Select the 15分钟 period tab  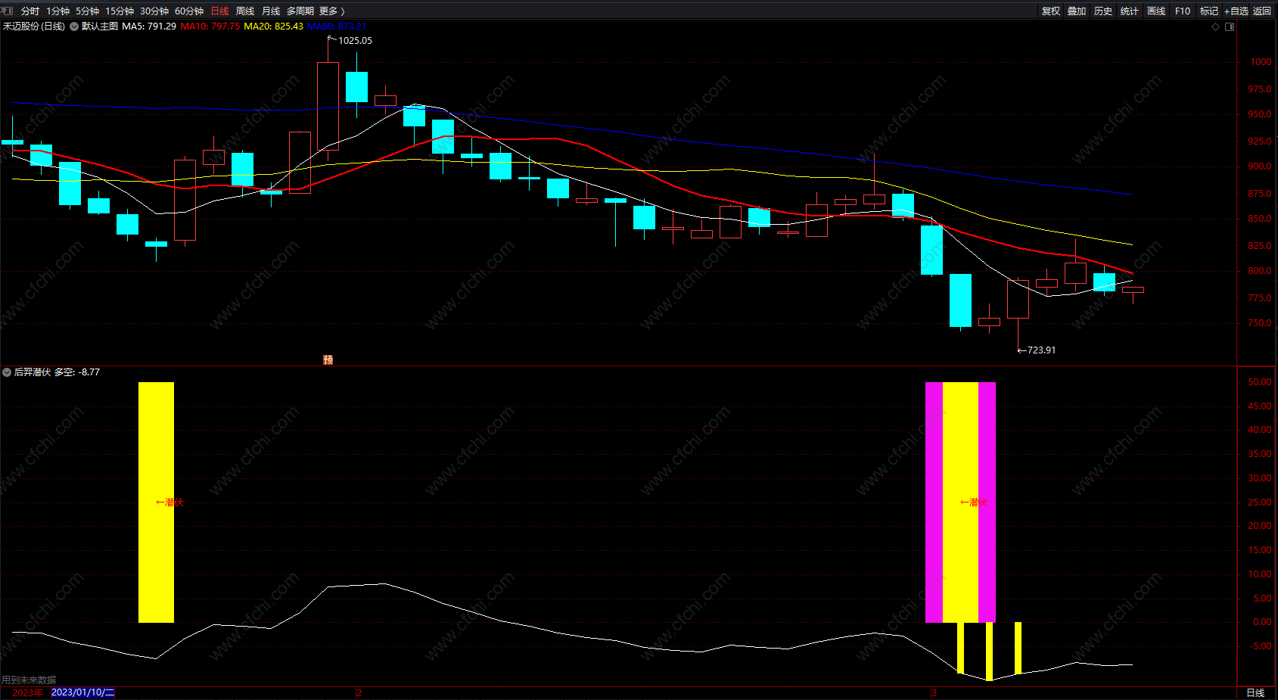[x=120, y=11]
